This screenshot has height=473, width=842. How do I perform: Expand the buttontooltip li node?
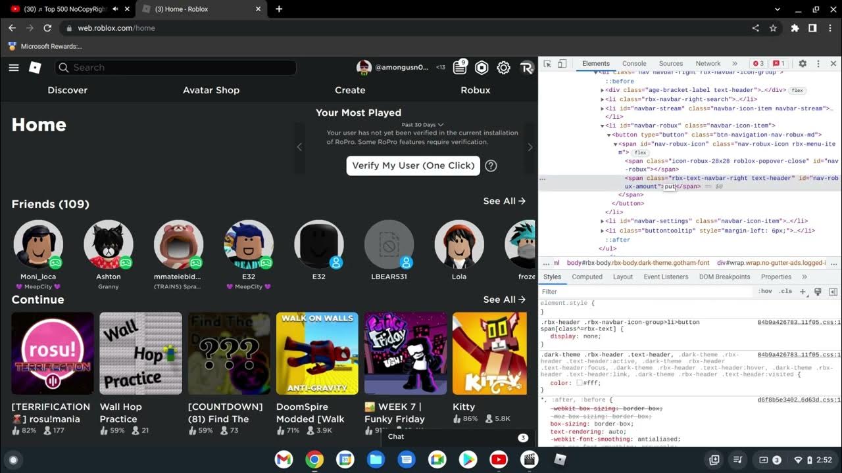603,231
